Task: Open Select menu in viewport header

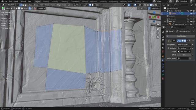Action: pyautogui.click(x=36, y=5)
